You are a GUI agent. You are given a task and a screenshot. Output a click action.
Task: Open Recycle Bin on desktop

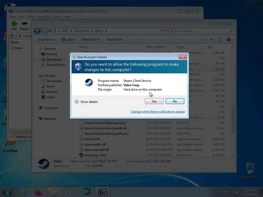tap(250, 170)
